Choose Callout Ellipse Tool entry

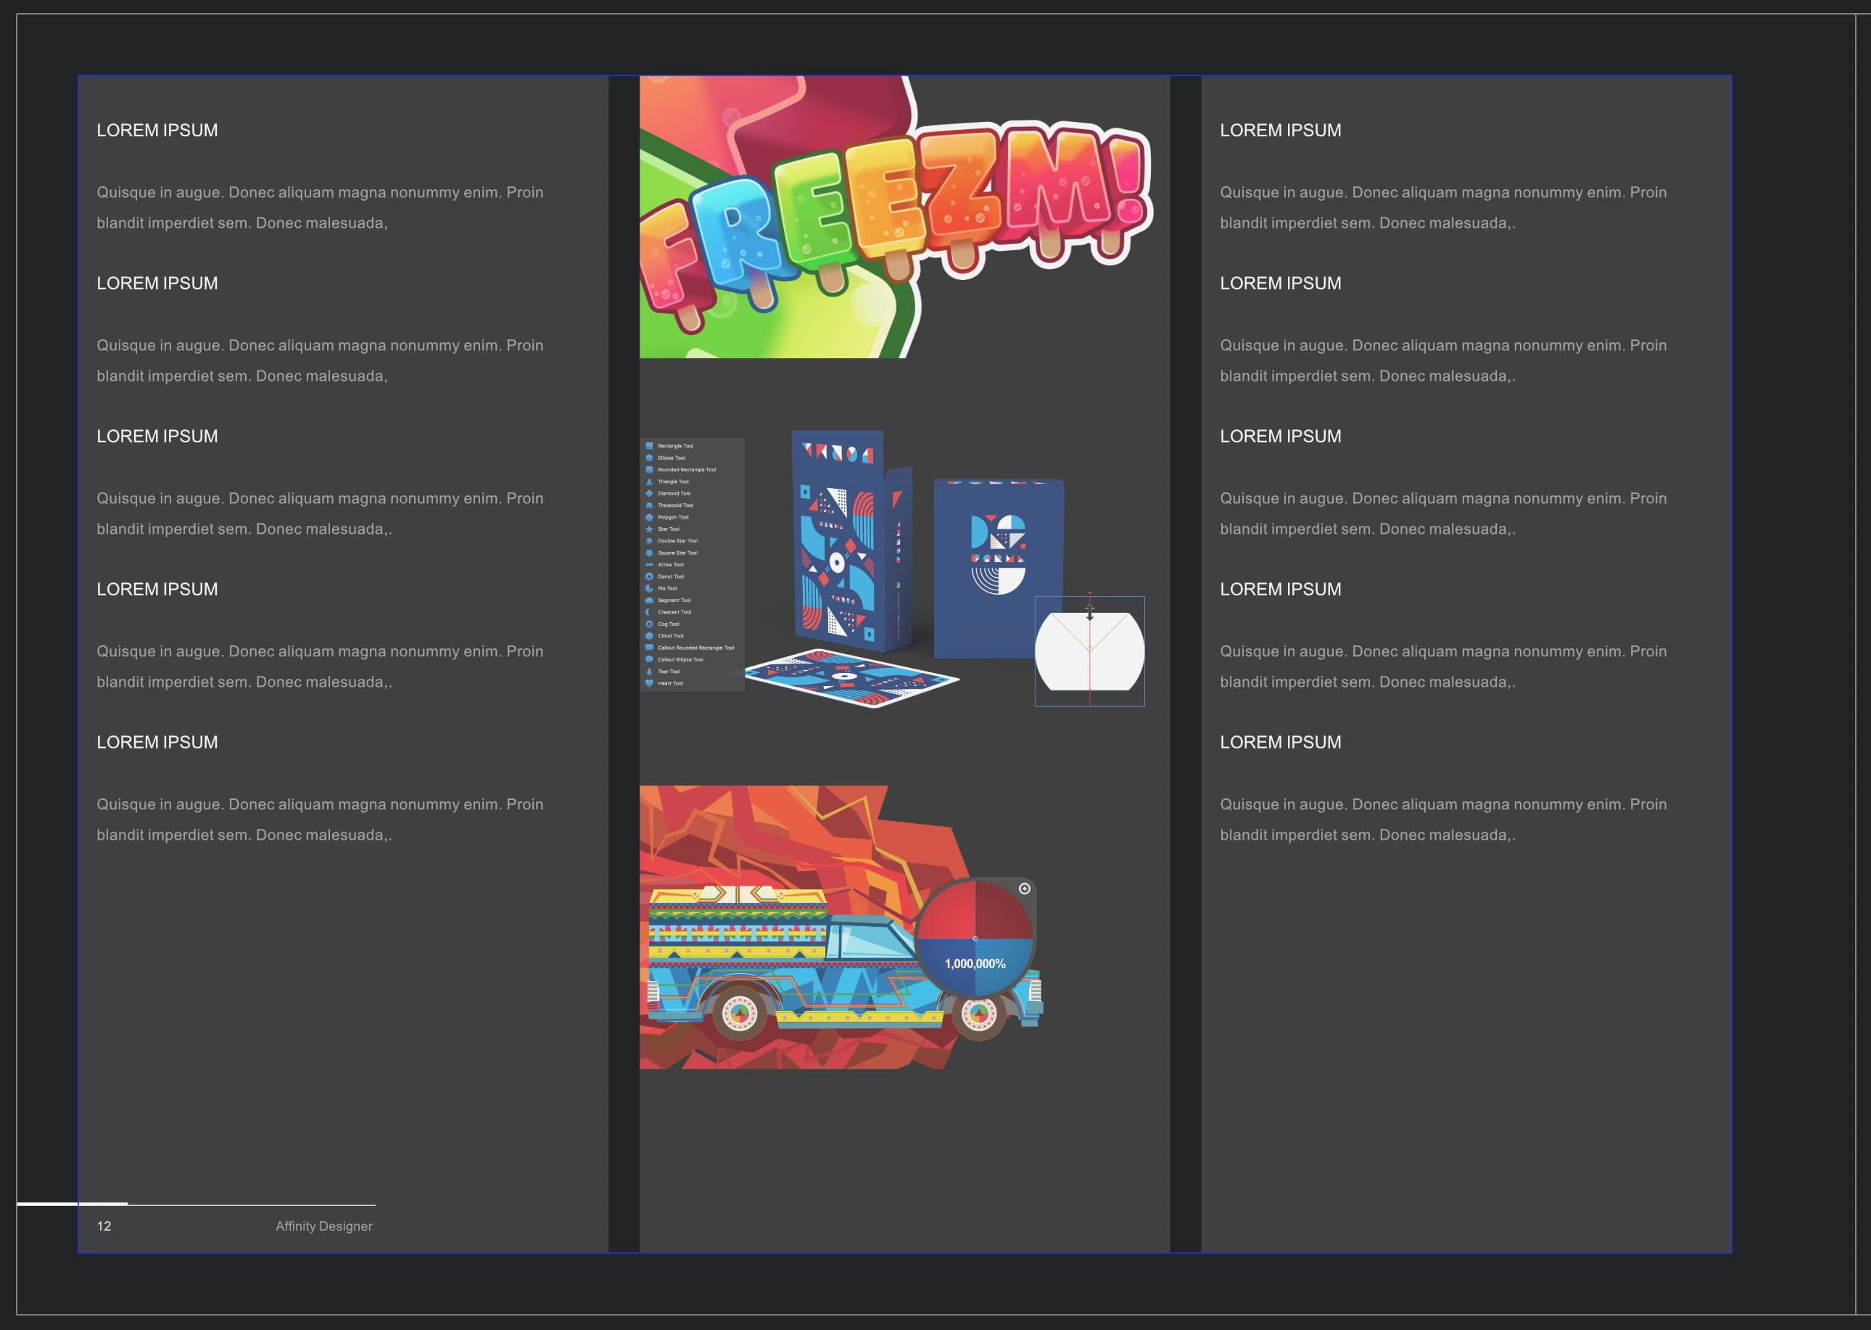674,660
